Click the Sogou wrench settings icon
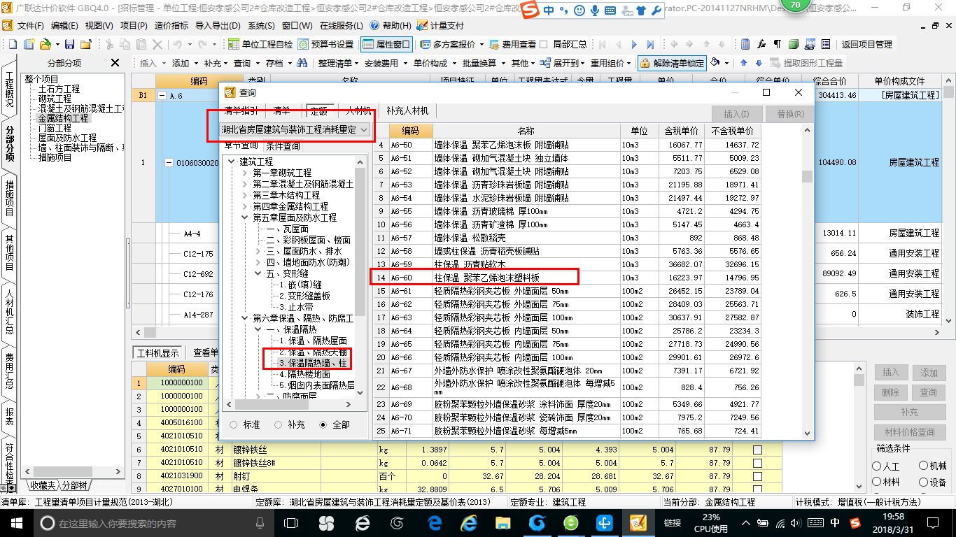Screen dimensions: 956x537 (656, 10)
